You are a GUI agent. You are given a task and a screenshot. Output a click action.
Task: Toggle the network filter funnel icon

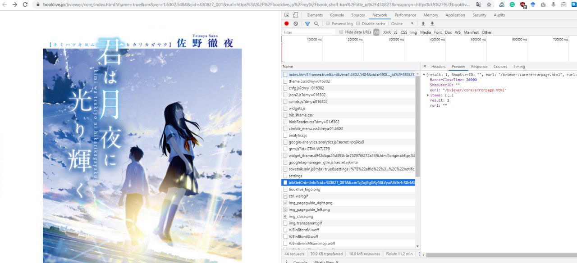307,23
